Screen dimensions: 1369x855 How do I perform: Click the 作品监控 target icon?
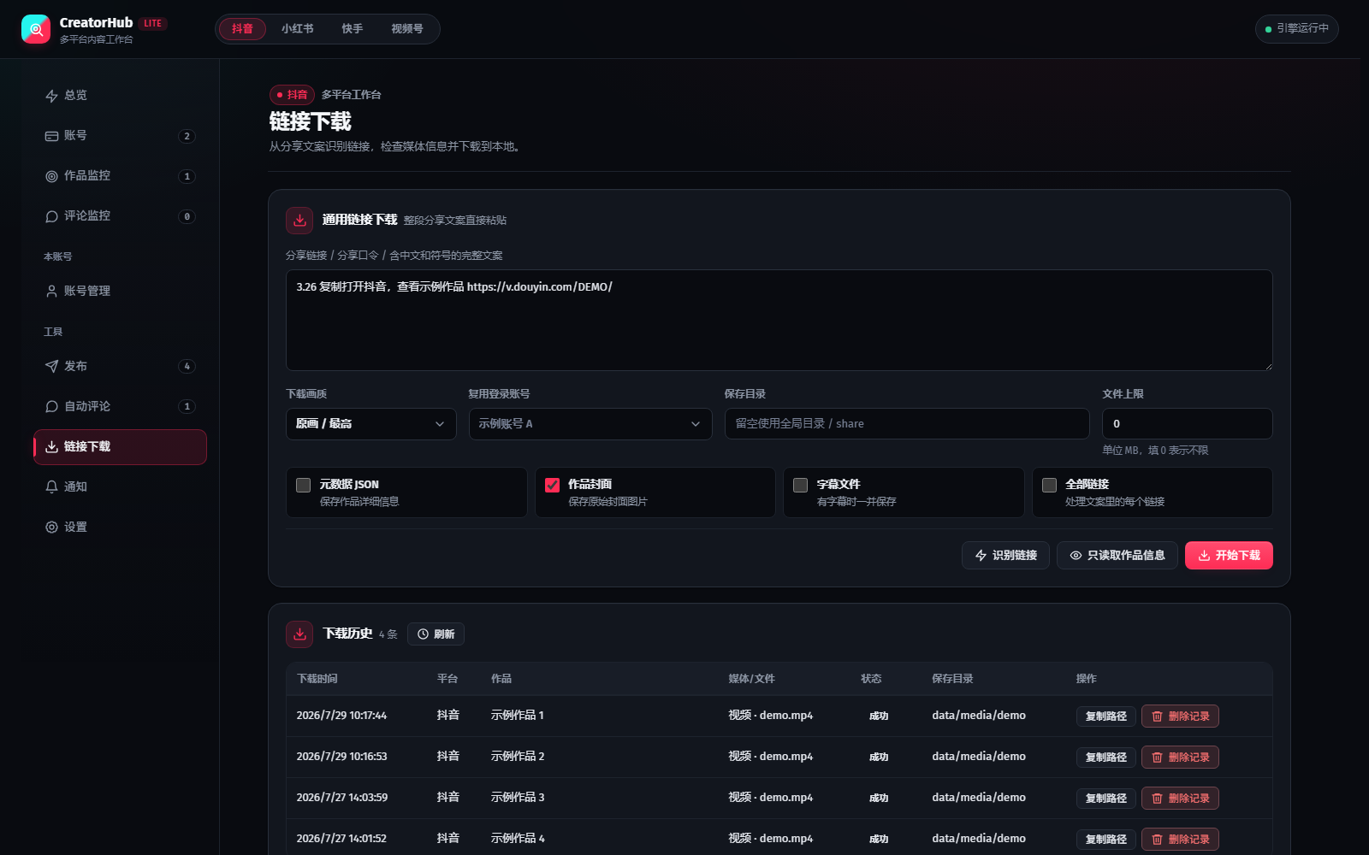point(51,176)
